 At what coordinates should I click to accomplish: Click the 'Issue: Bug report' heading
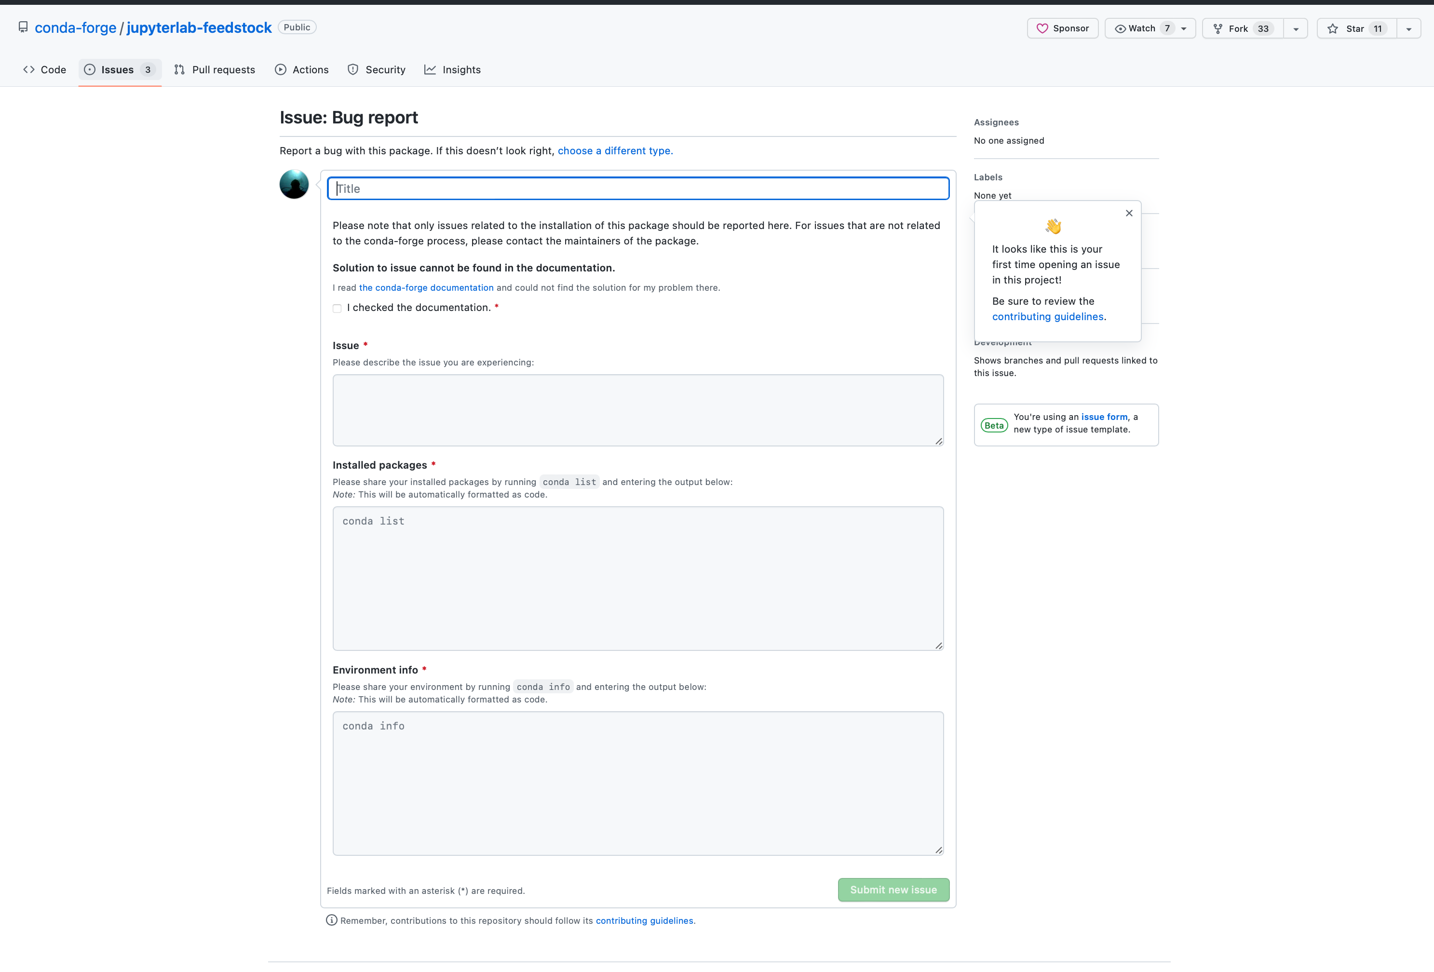[349, 117]
